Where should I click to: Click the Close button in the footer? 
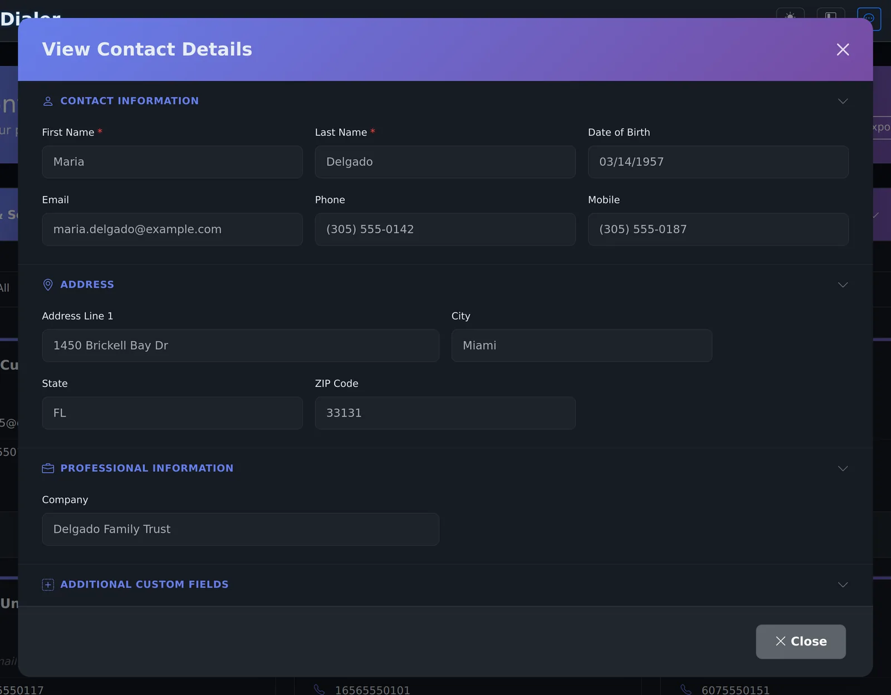(x=800, y=642)
